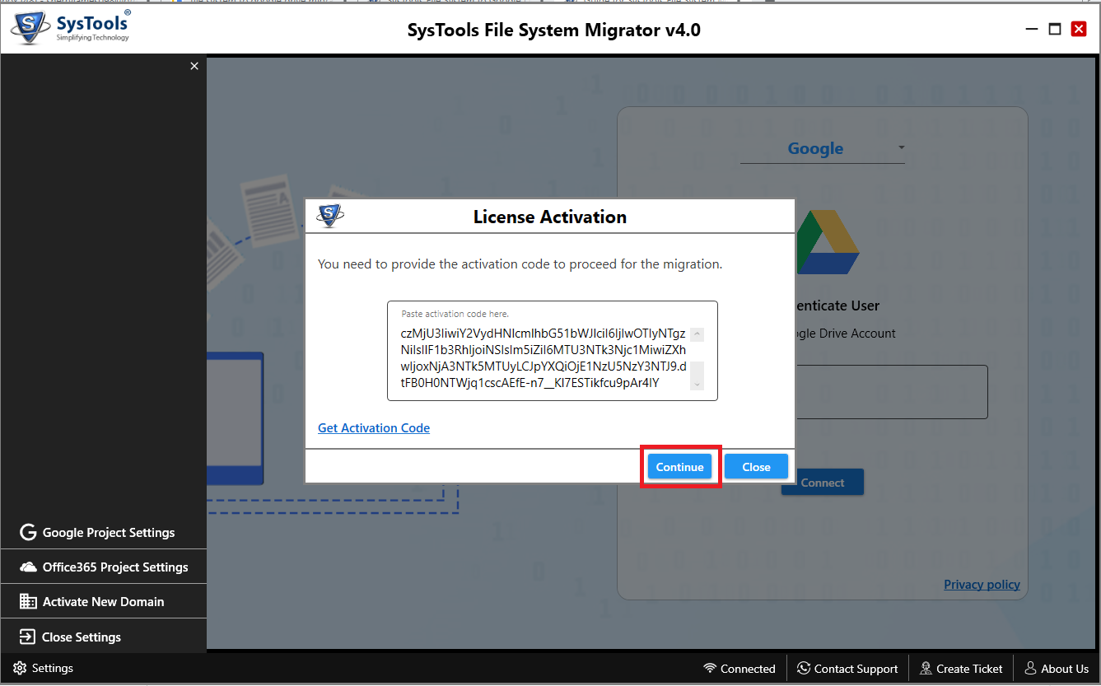The height and width of the screenshot is (686, 1101).
Task: Close the settings sidebar with X icon
Action: (x=194, y=66)
